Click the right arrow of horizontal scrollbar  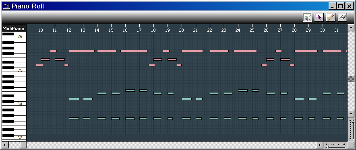pyautogui.click(x=320, y=145)
